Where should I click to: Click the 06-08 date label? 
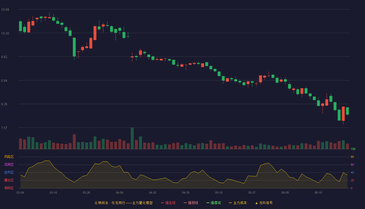[x=285, y=193]
